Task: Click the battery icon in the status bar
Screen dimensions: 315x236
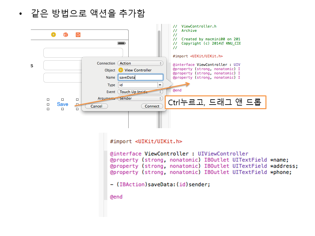Action: tap(121, 43)
